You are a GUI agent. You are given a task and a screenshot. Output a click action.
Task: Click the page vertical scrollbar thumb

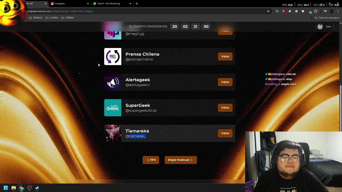[340, 108]
